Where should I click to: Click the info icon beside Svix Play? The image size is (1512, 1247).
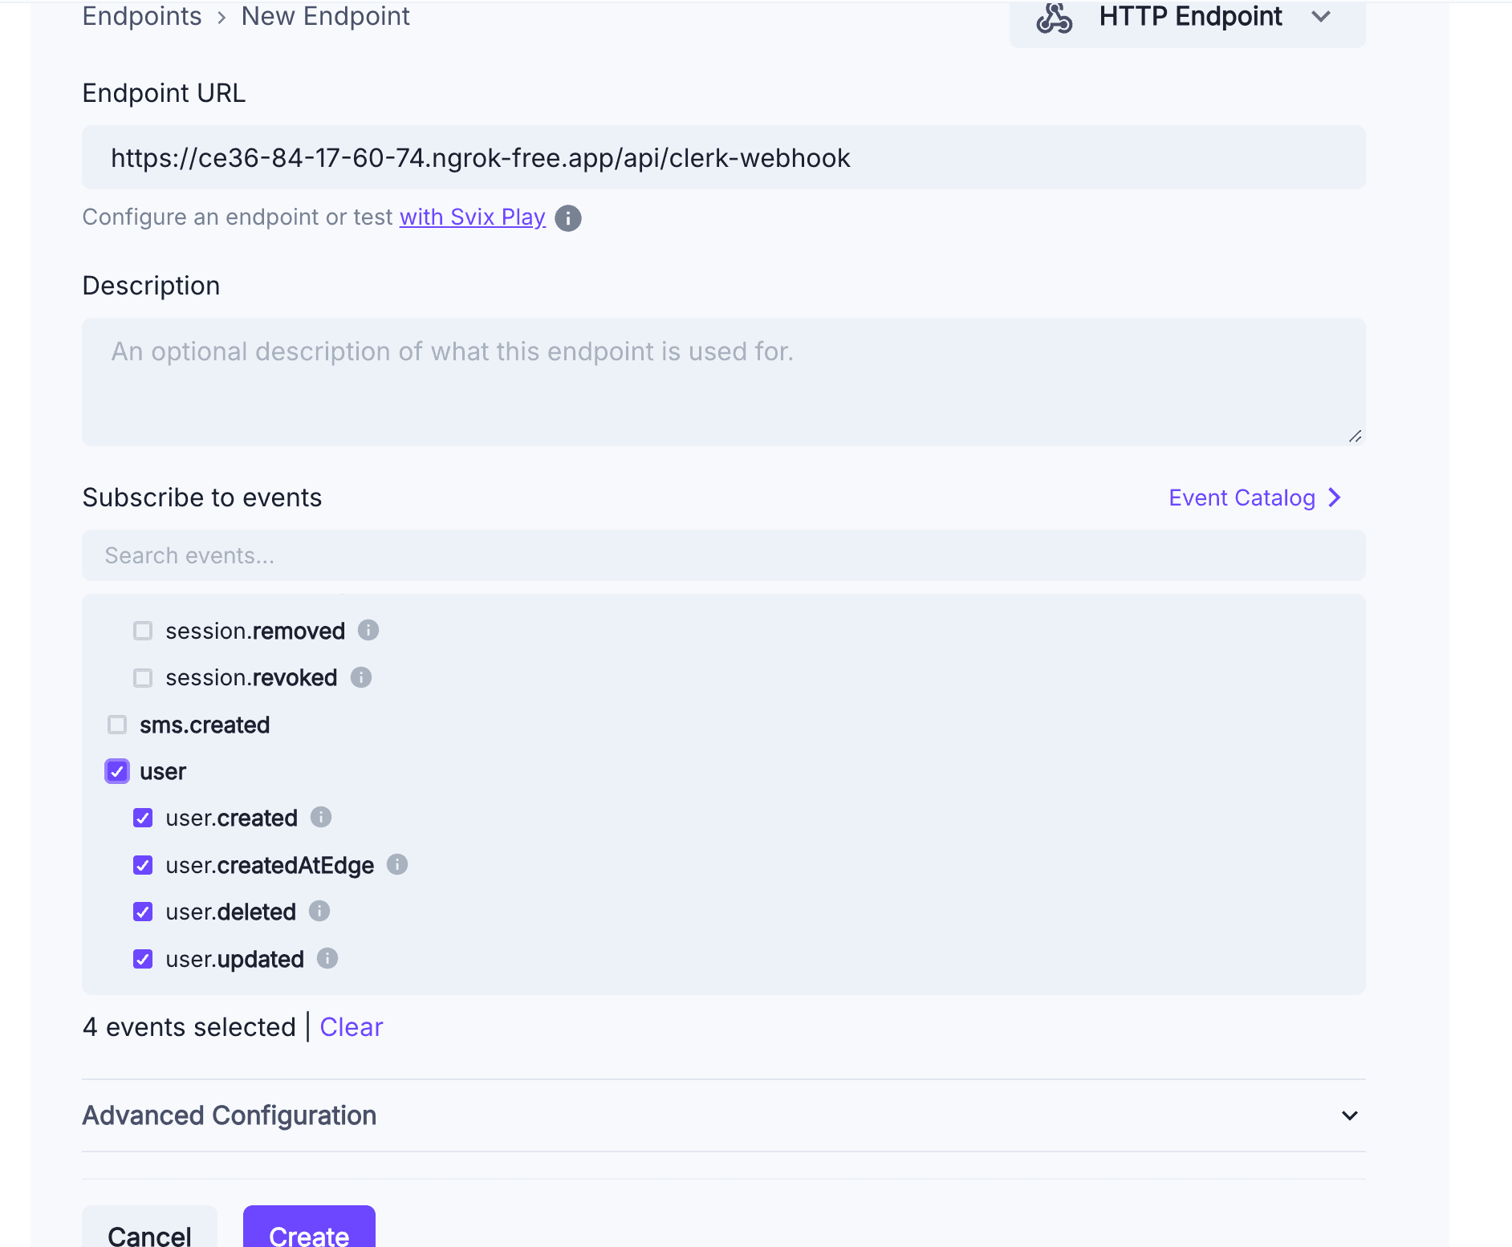pos(568,217)
